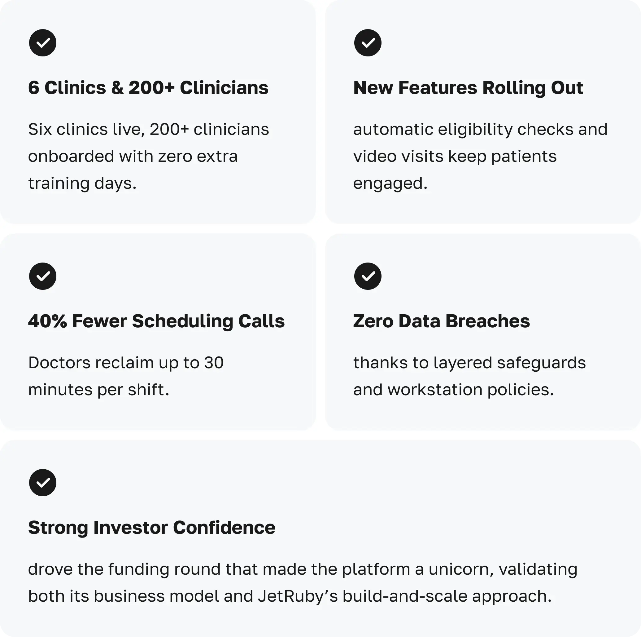Click the 'Zero Data Breaches' heading
The width and height of the screenshot is (641, 637).
[441, 321]
